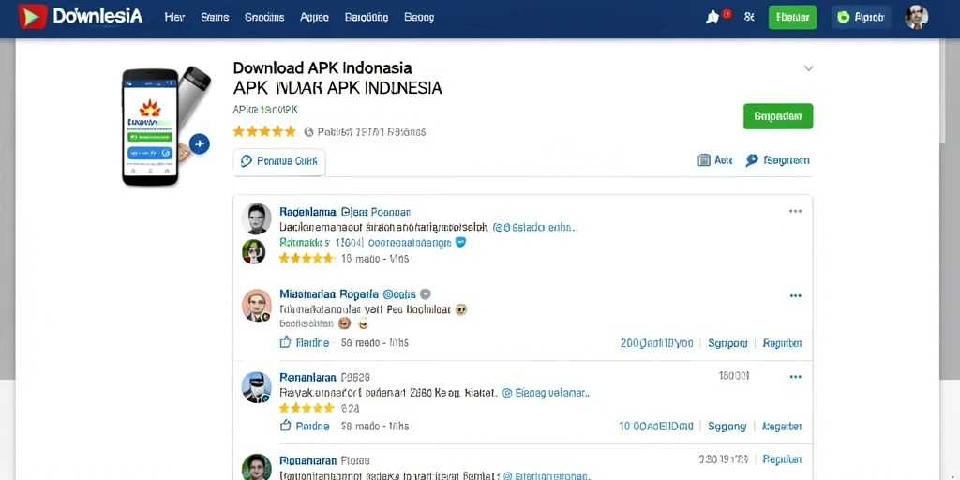Open options for Radenlanua review
The height and width of the screenshot is (480, 960).
pyautogui.click(x=795, y=211)
